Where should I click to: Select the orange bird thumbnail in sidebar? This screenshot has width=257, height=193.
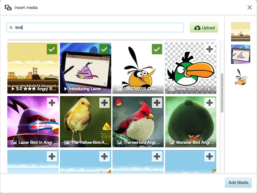[x=241, y=77]
